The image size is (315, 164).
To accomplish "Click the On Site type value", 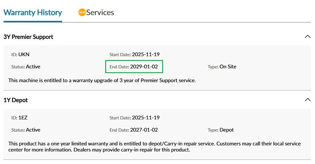I will tap(228, 67).
